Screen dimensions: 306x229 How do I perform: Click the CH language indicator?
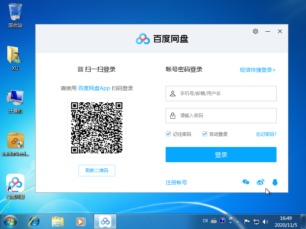tap(205, 221)
